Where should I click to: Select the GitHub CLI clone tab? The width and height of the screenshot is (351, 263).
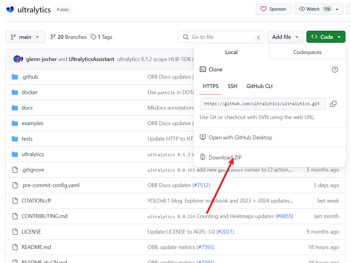259,86
